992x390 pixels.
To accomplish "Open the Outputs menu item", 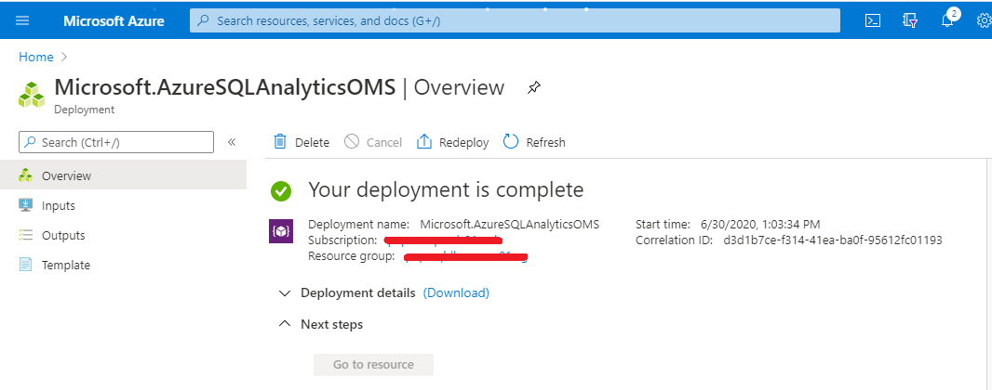I will [63, 235].
